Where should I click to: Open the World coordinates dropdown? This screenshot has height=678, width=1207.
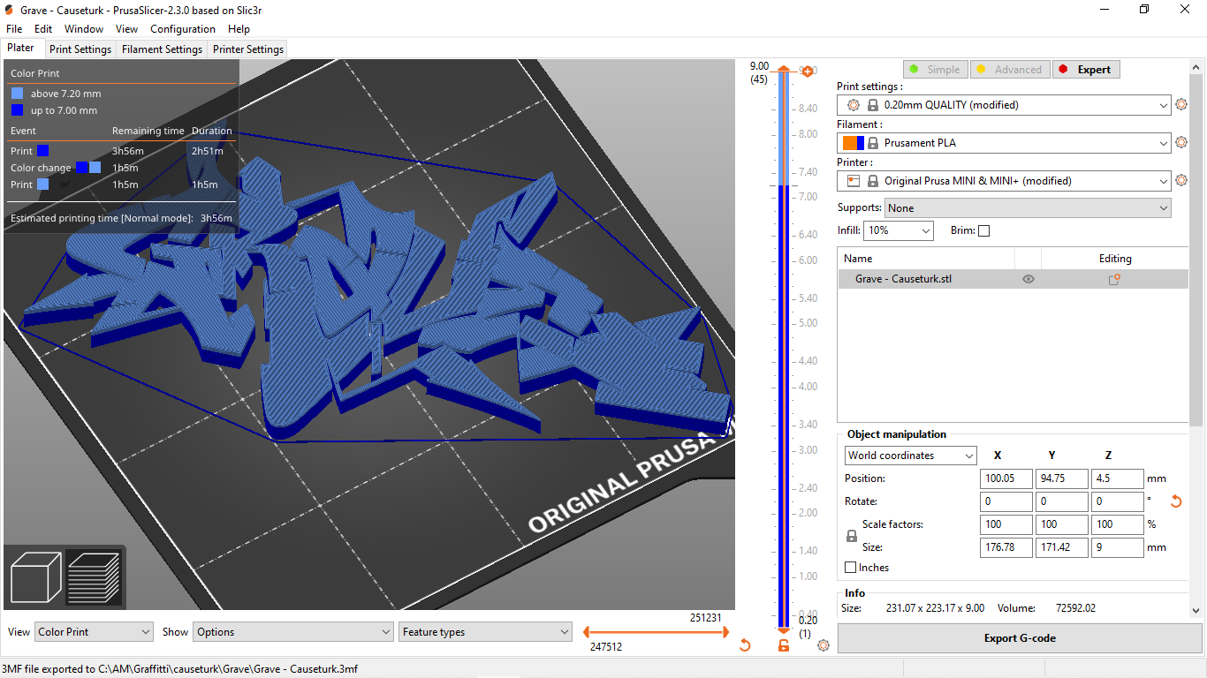(x=911, y=456)
